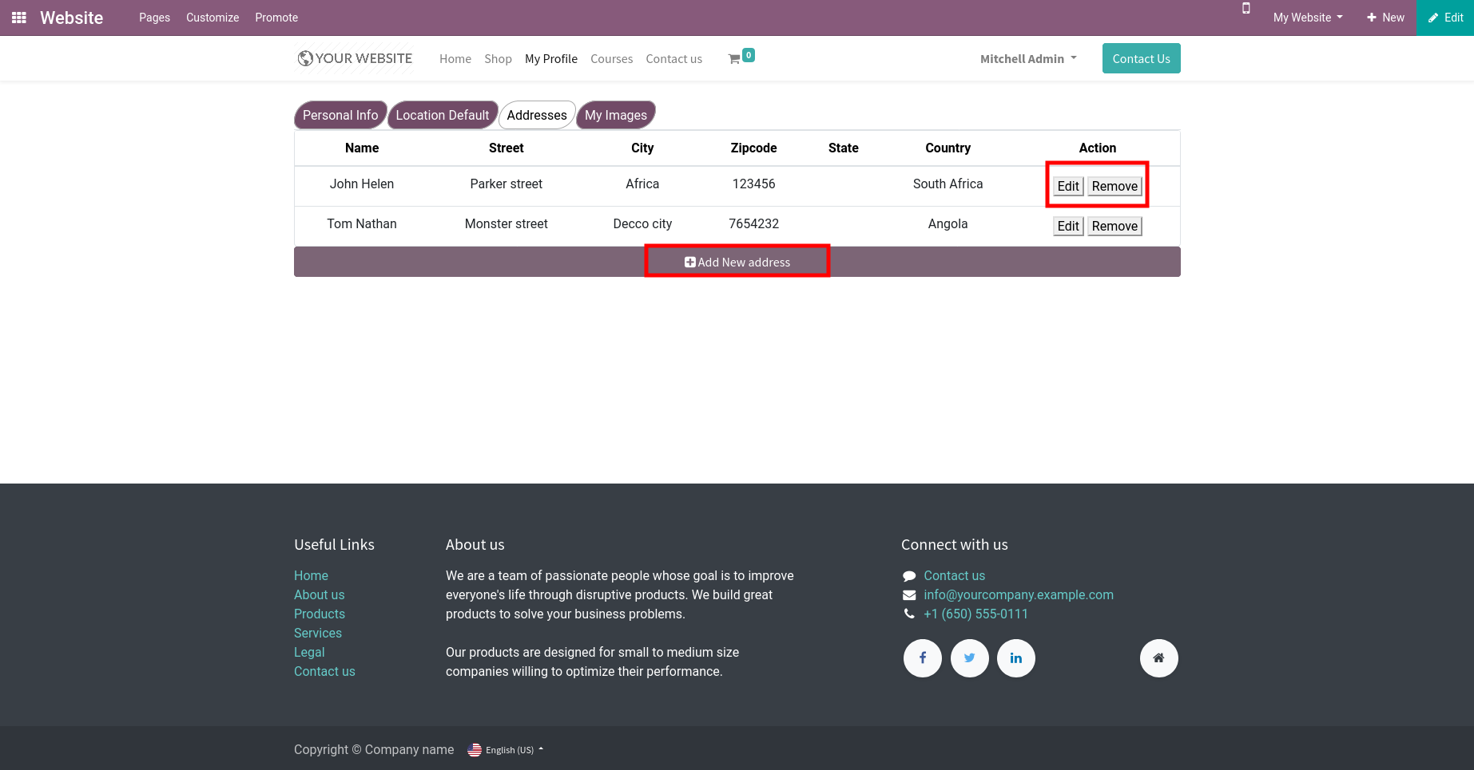Open the Facebook social icon
Screen dimensions: 1474x770
pyautogui.click(x=923, y=658)
